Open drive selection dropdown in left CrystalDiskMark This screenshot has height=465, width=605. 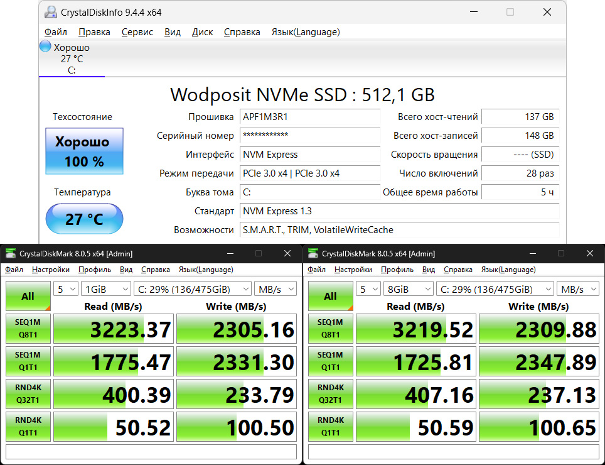[x=191, y=289]
